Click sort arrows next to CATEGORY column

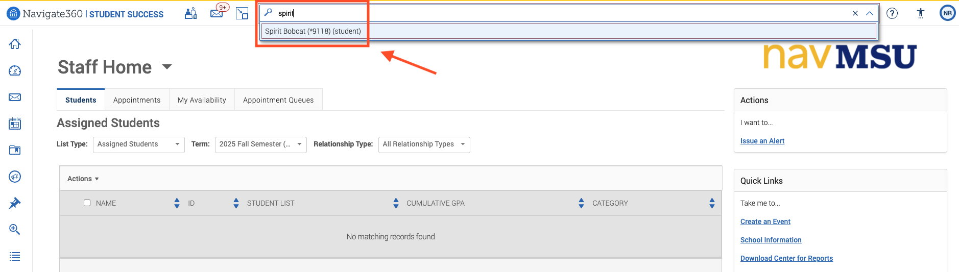point(712,203)
